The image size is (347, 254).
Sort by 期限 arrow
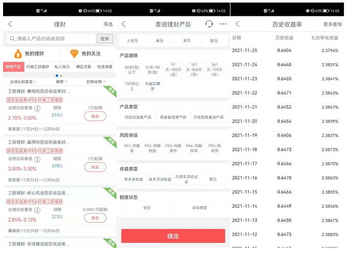(x=66, y=82)
